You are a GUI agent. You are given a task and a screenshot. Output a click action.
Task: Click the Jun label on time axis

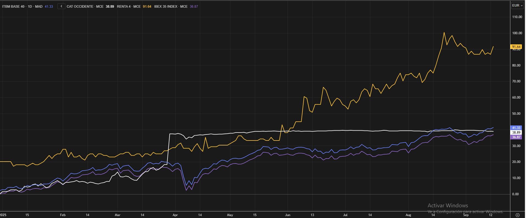pos(288,215)
